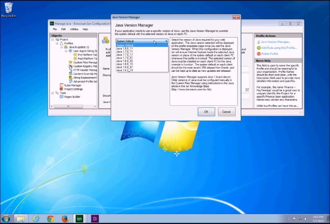Select Java 1.6.0_10 from the list
Image resolution: width=330 pixels, height=224 pixels.
tap(142, 64)
